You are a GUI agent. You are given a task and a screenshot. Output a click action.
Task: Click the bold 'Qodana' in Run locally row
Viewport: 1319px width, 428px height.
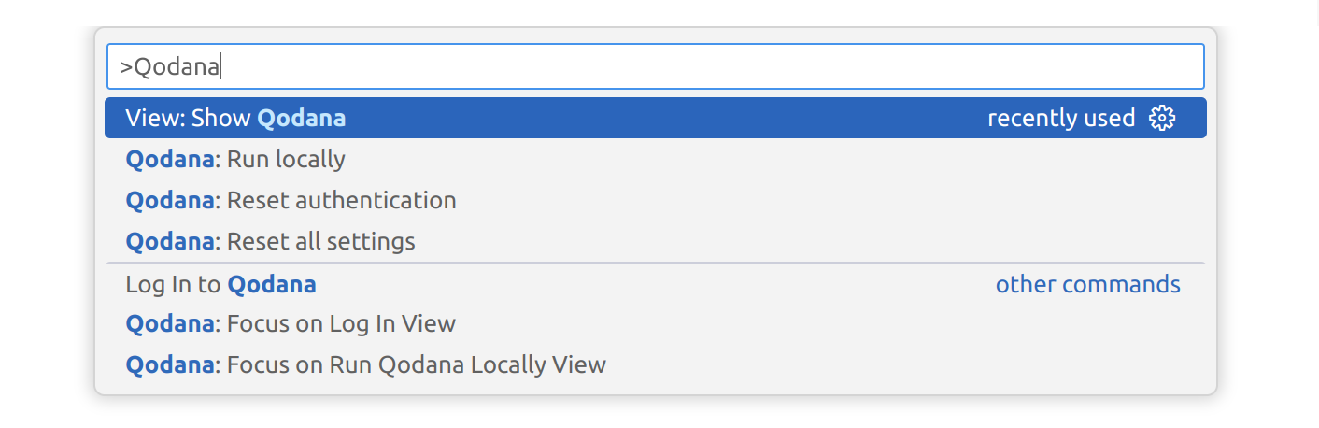pos(169,160)
